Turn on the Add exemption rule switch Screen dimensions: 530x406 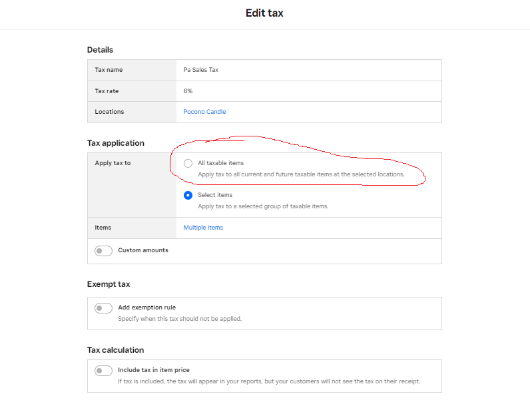[x=103, y=308]
